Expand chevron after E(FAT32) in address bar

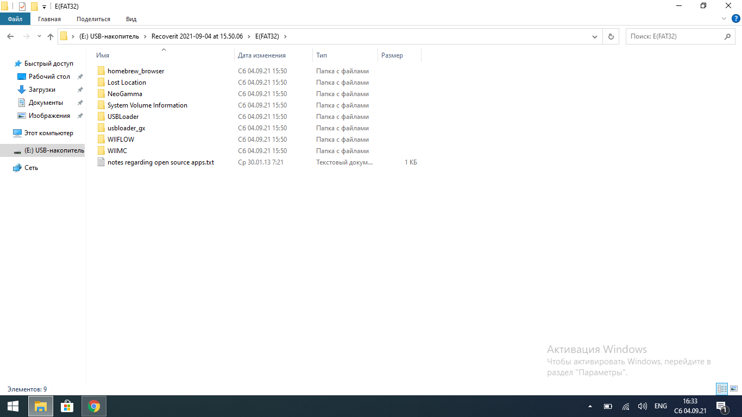click(x=285, y=36)
